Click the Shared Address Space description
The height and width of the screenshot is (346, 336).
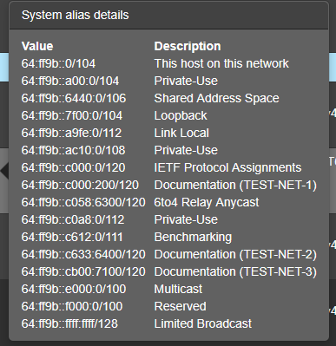click(x=216, y=98)
